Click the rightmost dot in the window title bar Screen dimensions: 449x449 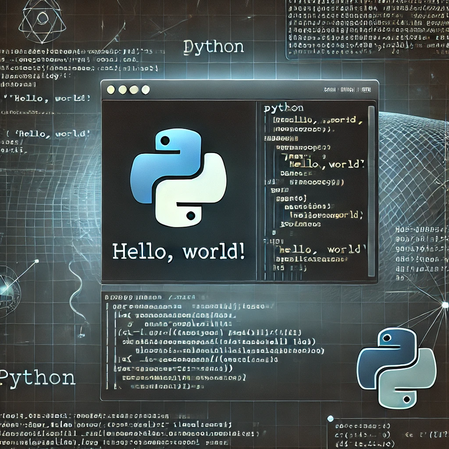point(146,89)
